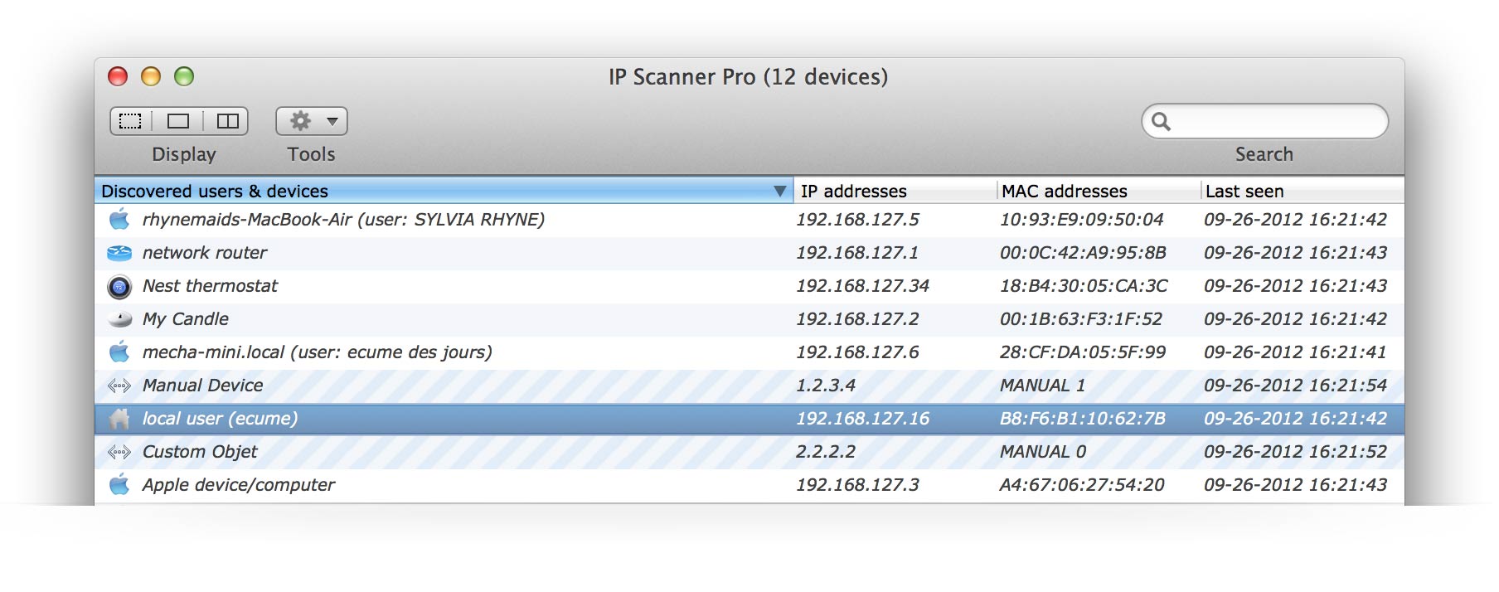Click MAC address 18:B4:30:05:CA:3C
Image resolution: width=1499 pixels, height=592 pixels.
click(1084, 286)
